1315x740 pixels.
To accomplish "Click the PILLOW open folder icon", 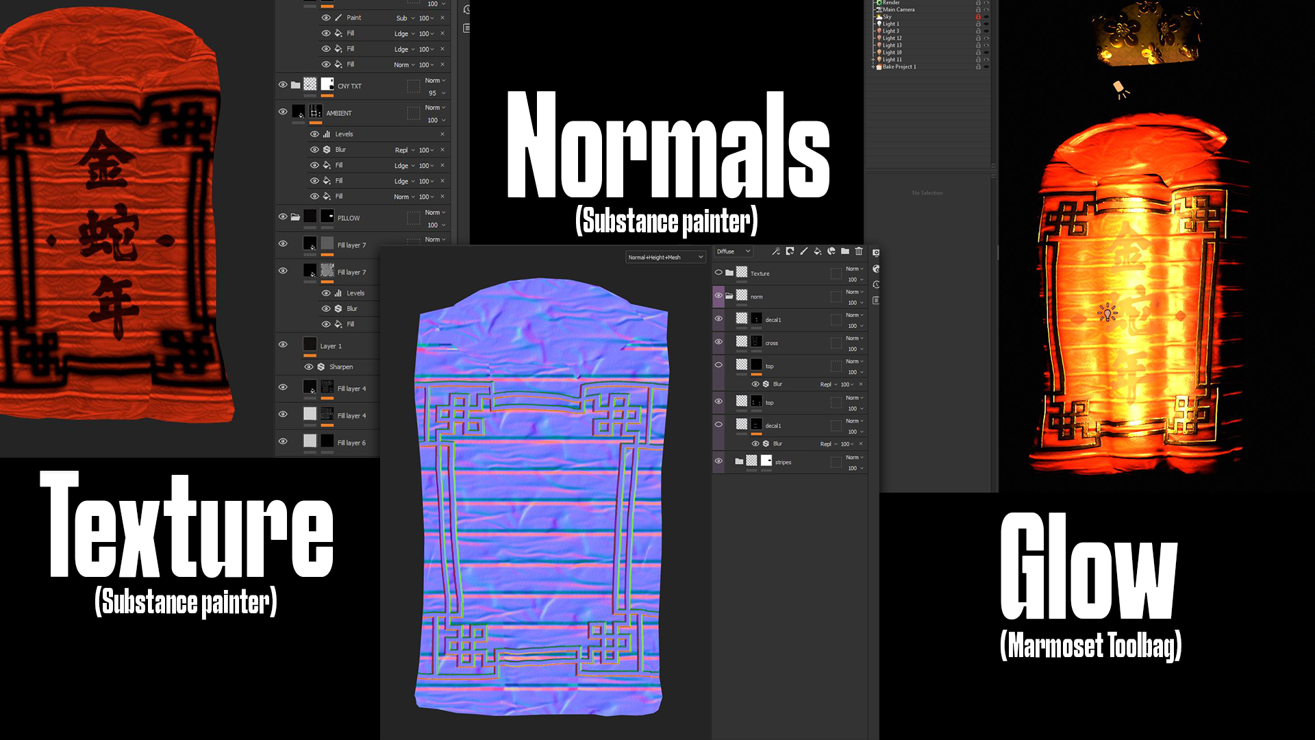I will click(295, 217).
